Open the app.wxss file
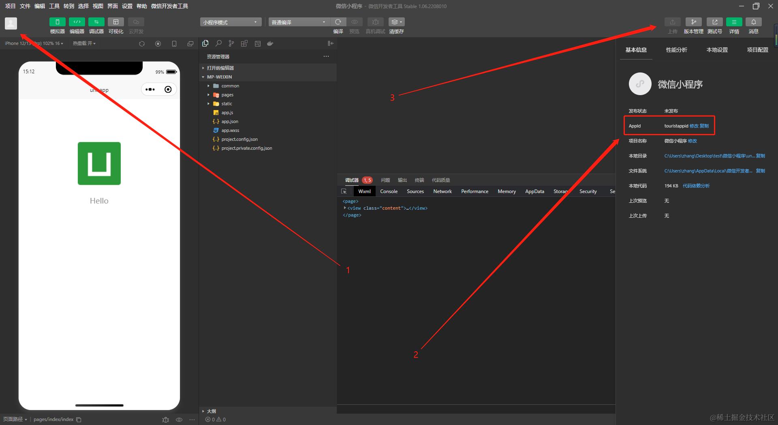This screenshot has width=778, height=425. point(268,130)
